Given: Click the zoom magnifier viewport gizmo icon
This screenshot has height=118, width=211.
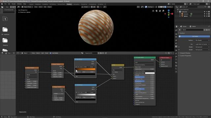Looking at the screenshot, I should 163,11.
